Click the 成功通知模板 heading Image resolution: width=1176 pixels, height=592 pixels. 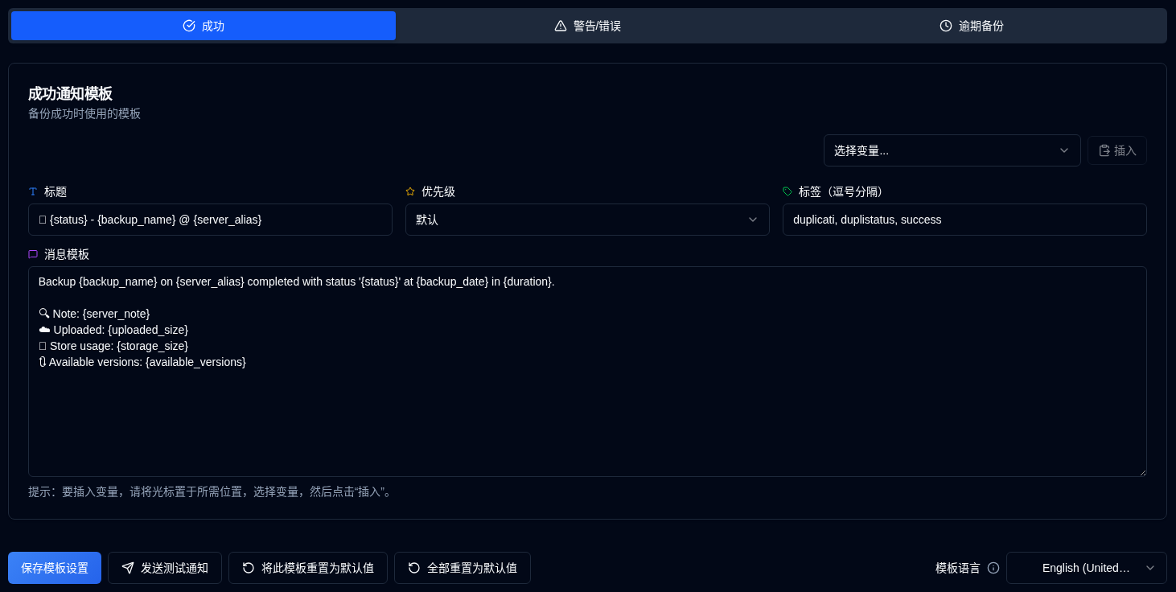70,93
